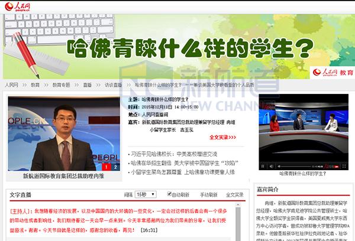Image resolution: width=355 pixels, height=241 pixels.
Task: Click the 人民网 教育 banner logo
Action: pyautogui.click(x=333, y=72)
